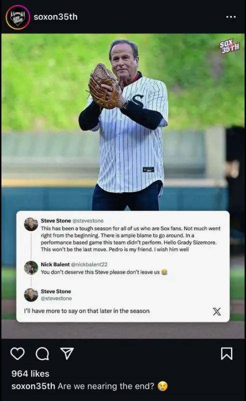Image resolution: width=246 pixels, height=401 pixels.
Task: Click Steve Stone name in reply tweet
Action: [x=56, y=291]
